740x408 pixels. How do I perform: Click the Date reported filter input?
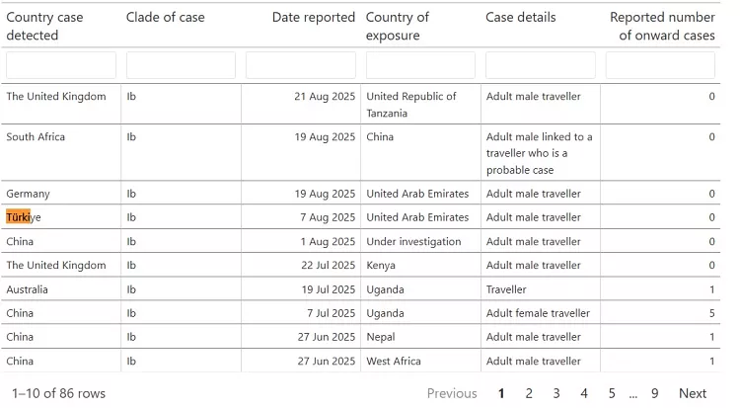click(x=301, y=65)
